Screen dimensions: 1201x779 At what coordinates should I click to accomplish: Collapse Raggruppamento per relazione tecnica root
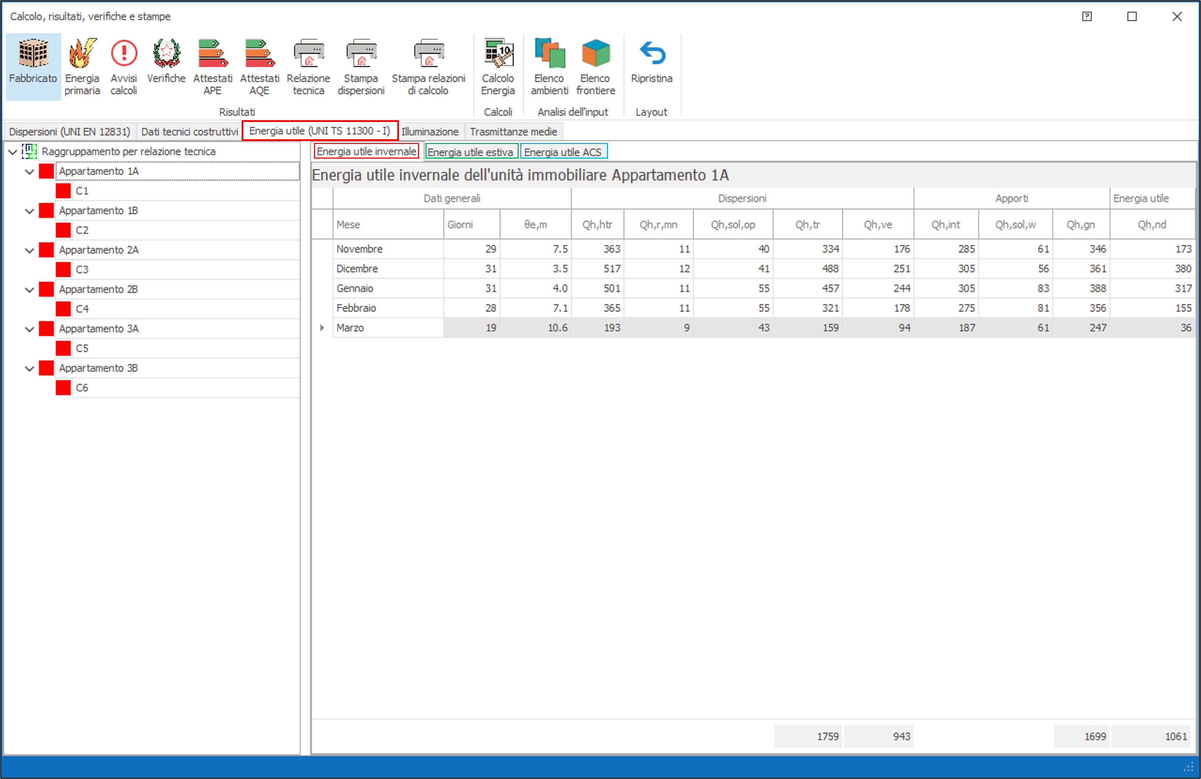[x=13, y=152]
